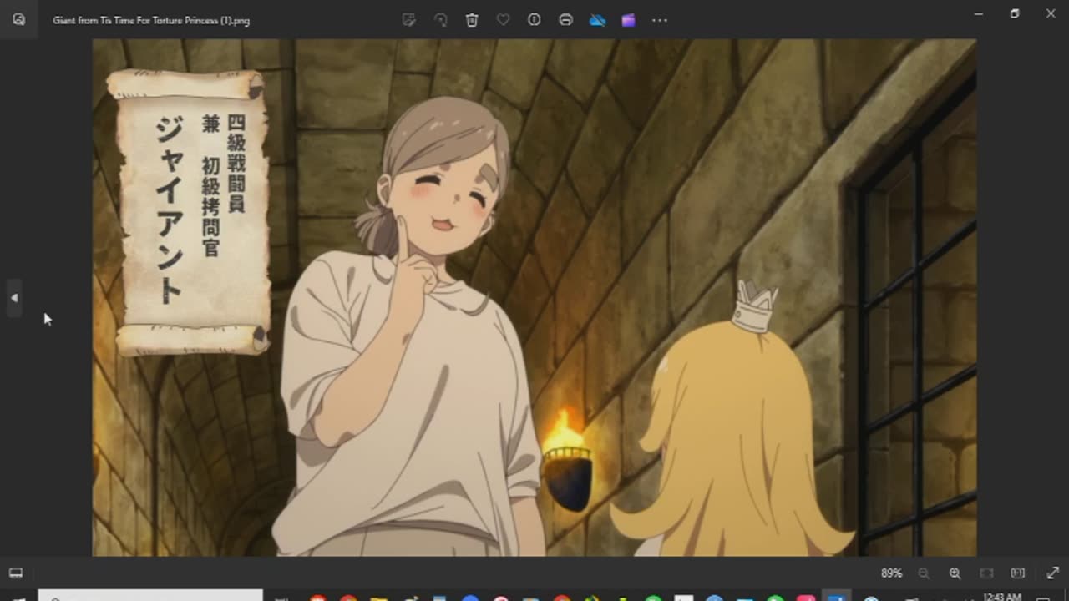Open the purple video editor icon
Image resolution: width=1069 pixels, height=601 pixels.
tap(628, 20)
